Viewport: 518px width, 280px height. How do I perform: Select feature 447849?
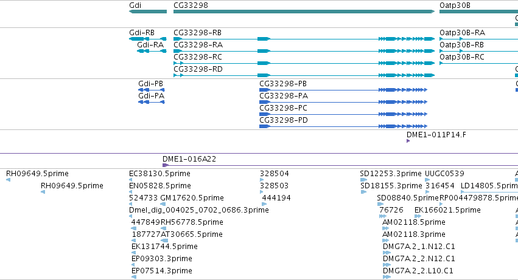pyautogui.click(x=145, y=222)
